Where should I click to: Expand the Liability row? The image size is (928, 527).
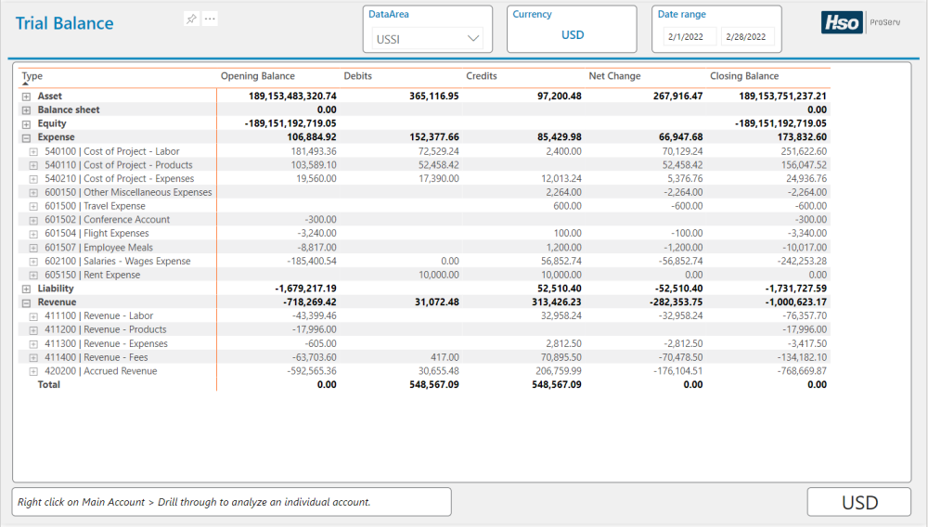point(26,289)
